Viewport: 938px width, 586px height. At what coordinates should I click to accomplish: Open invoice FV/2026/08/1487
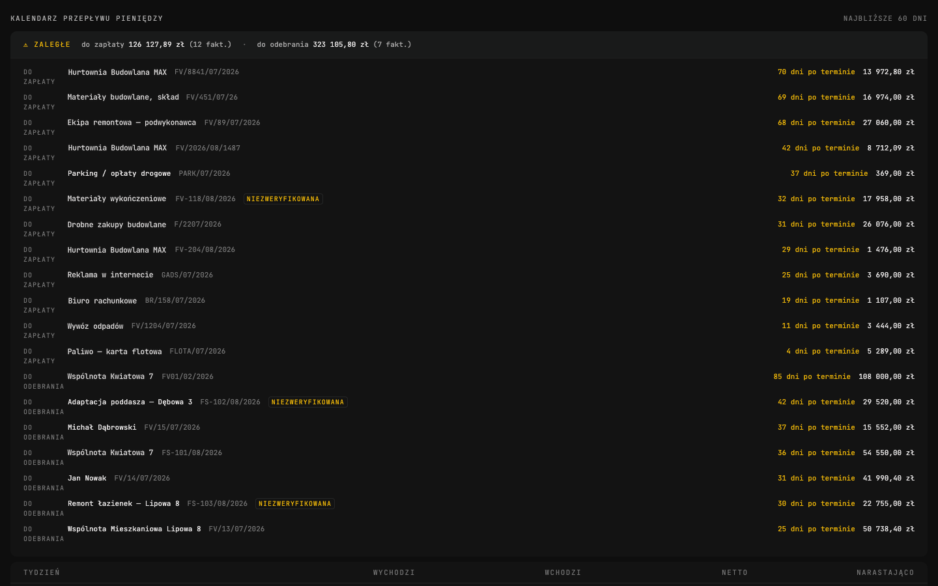pos(208,148)
